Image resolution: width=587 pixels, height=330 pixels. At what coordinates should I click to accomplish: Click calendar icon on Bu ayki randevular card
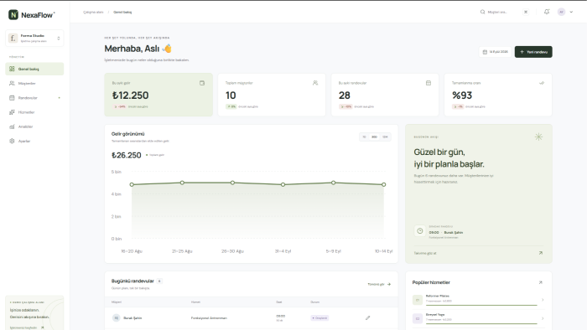click(x=429, y=83)
